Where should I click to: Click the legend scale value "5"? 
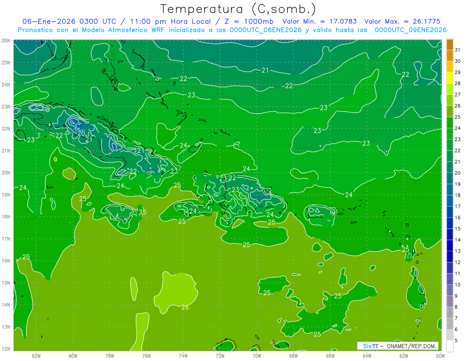point(456,341)
